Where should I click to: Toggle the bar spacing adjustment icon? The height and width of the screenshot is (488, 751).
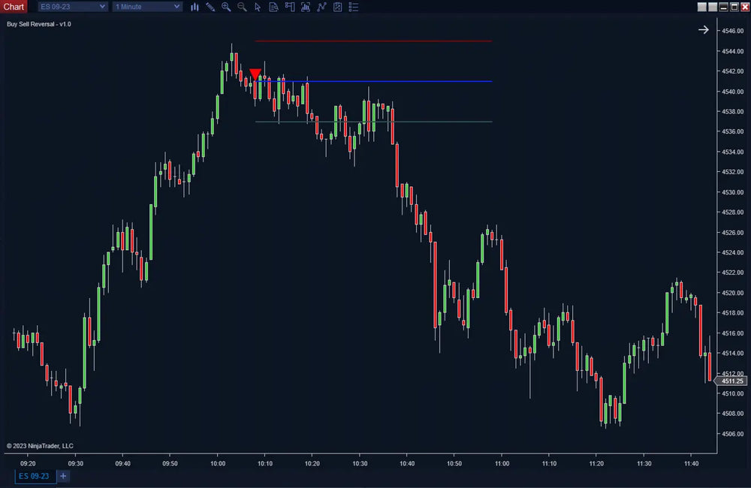336,7
